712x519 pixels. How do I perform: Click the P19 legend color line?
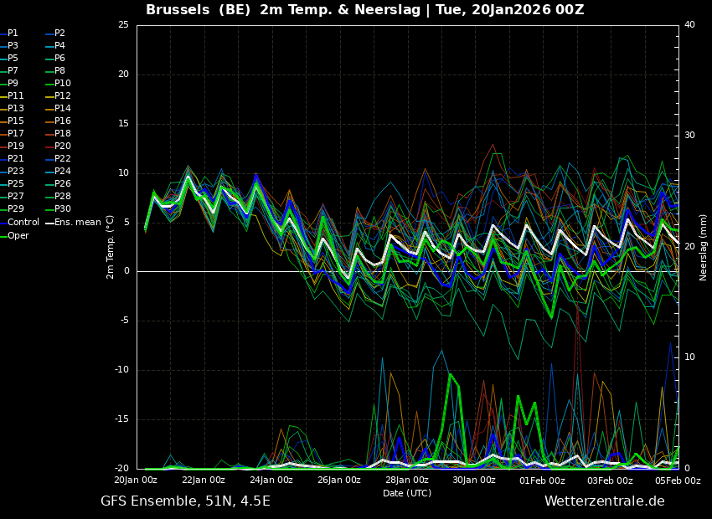[x=3, y=146]
